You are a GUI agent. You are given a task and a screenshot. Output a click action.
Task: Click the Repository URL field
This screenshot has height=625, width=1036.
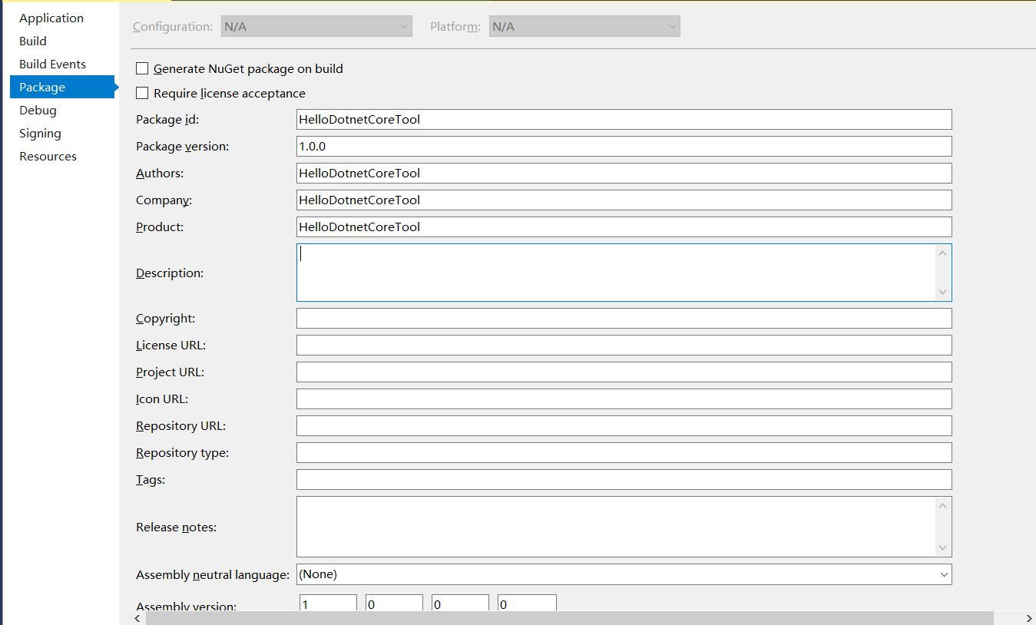624,426
